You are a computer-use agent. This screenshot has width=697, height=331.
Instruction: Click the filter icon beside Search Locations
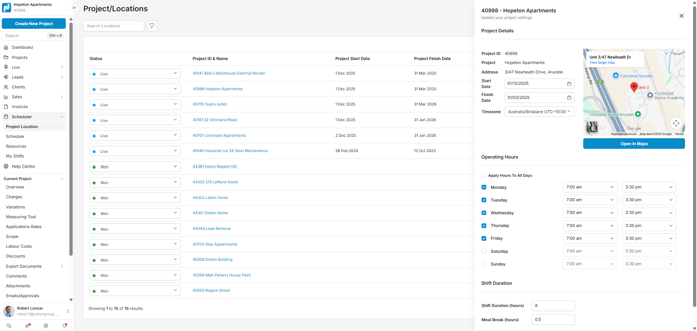point(152,26)
